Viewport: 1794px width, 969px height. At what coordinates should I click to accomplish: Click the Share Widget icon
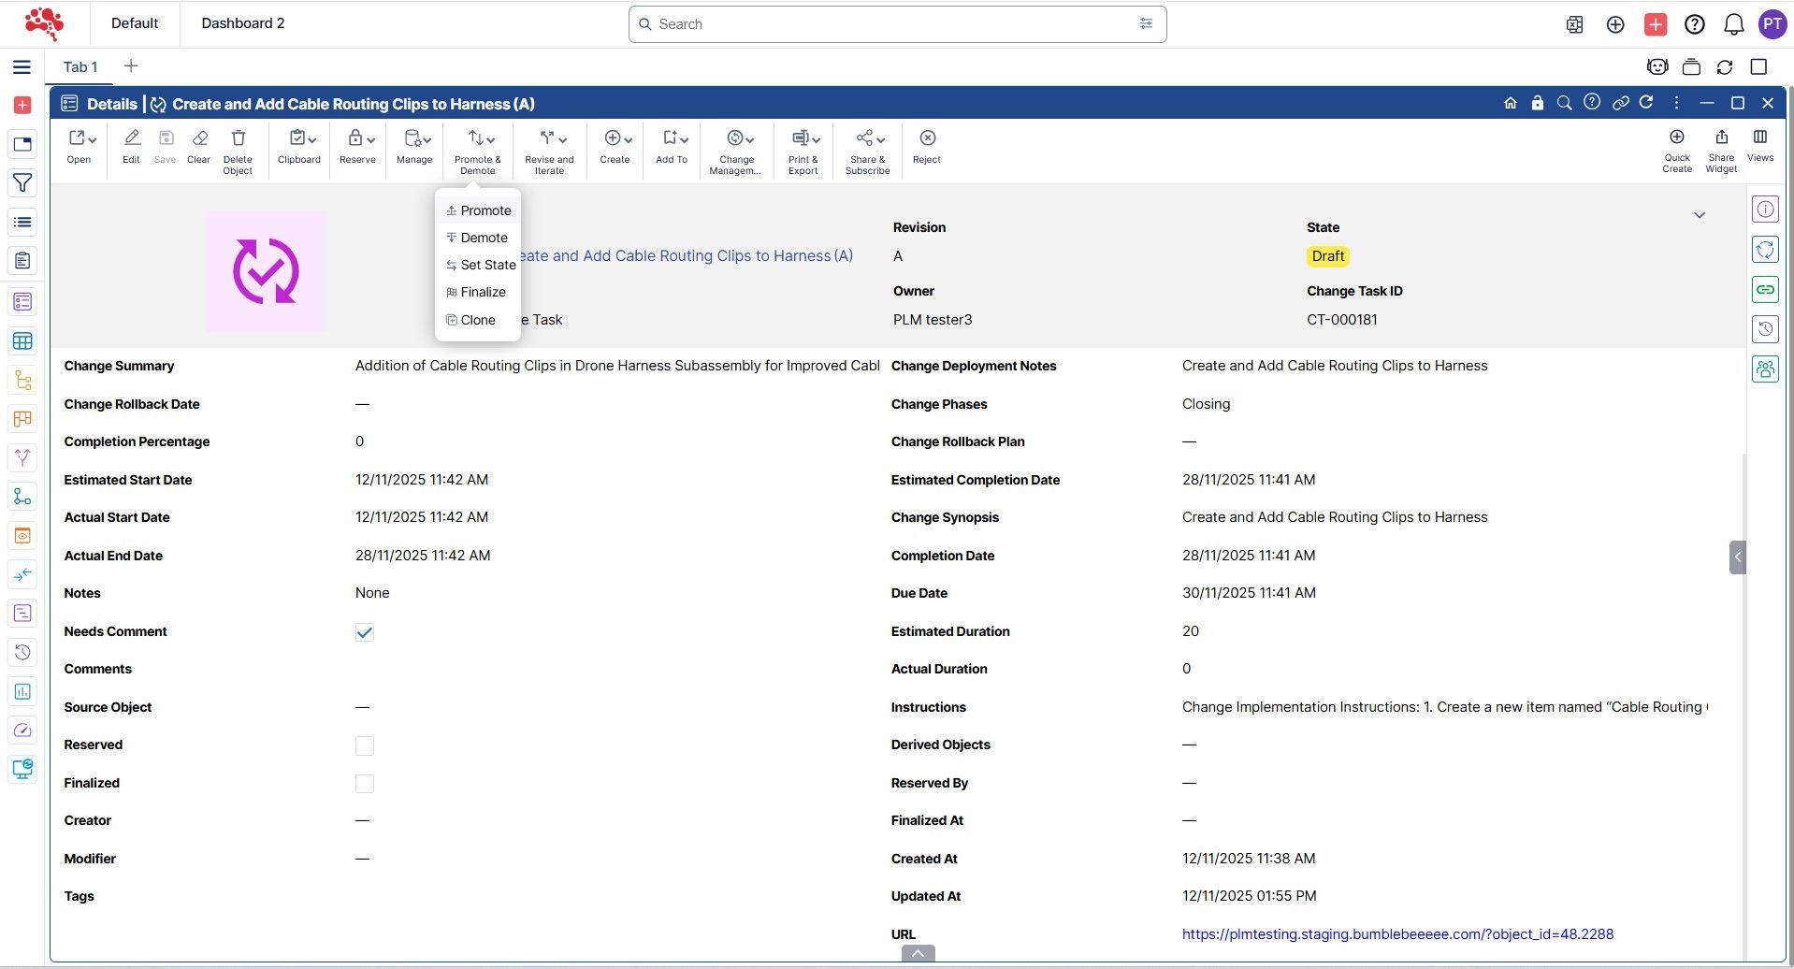[x=1720, y=137]
